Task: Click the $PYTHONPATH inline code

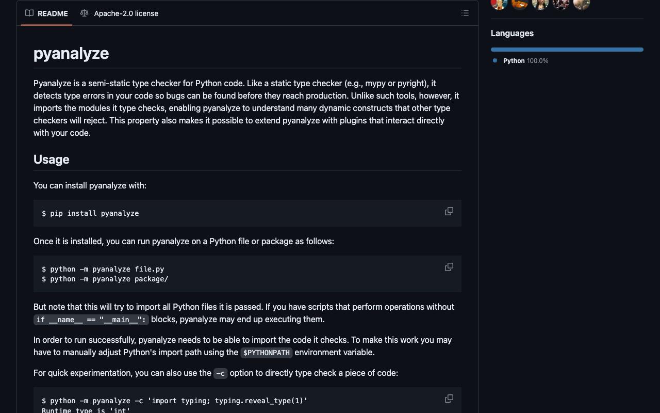Action: point(267,353)
